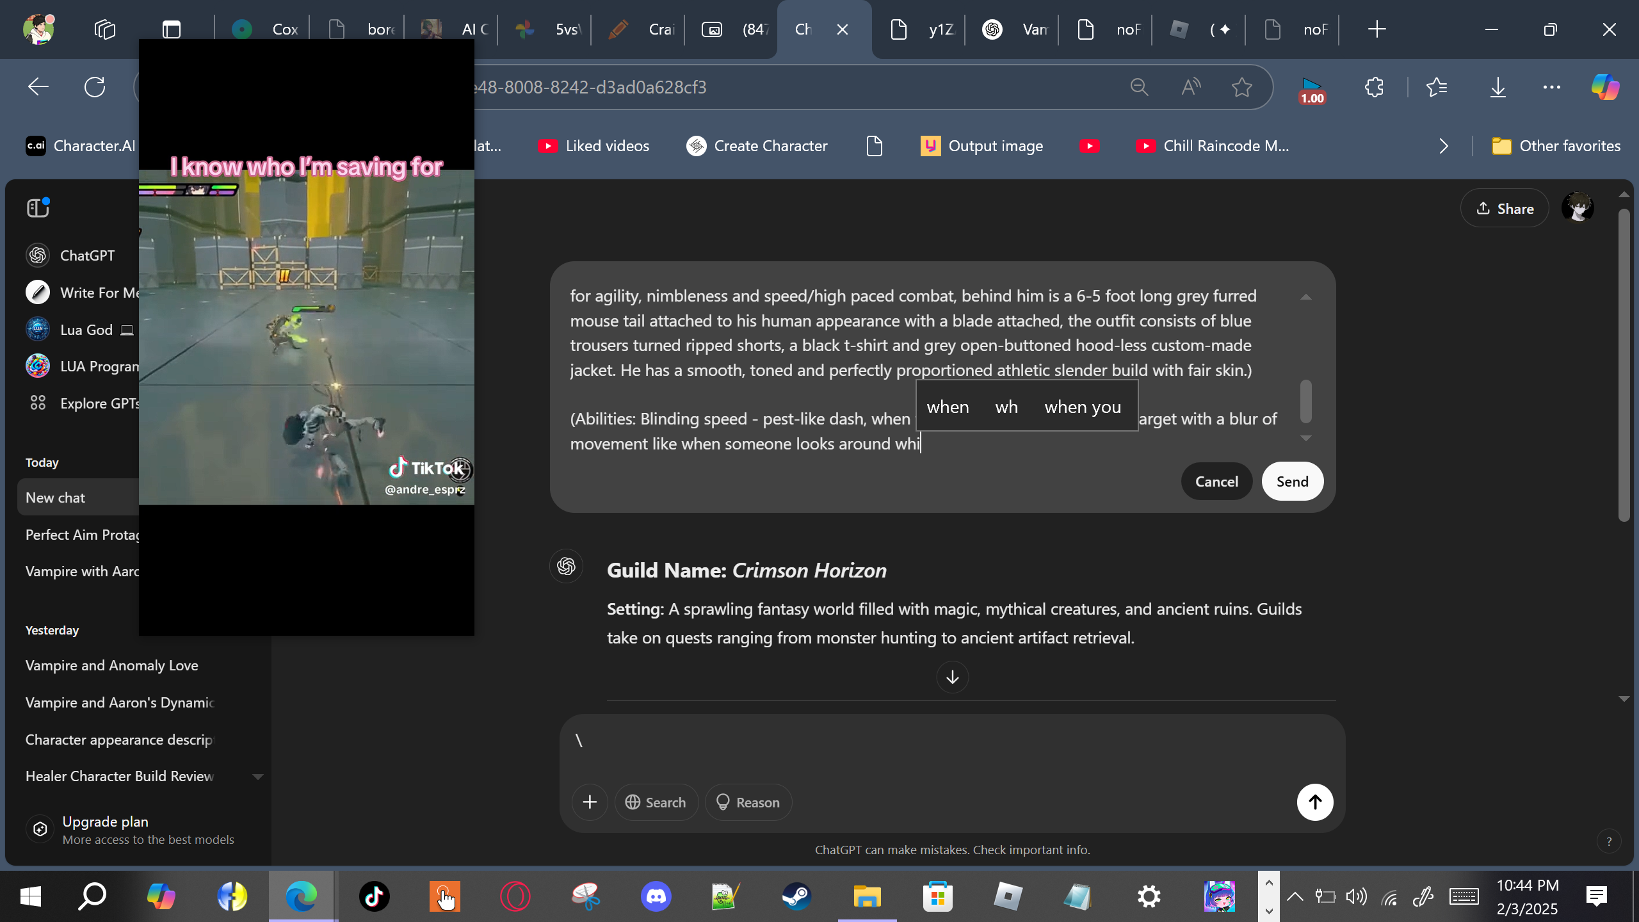Click the zoom out magnifier icon
Image resolution: width=1639 pixels, height=922 pixels.
tap(1139, 87)
